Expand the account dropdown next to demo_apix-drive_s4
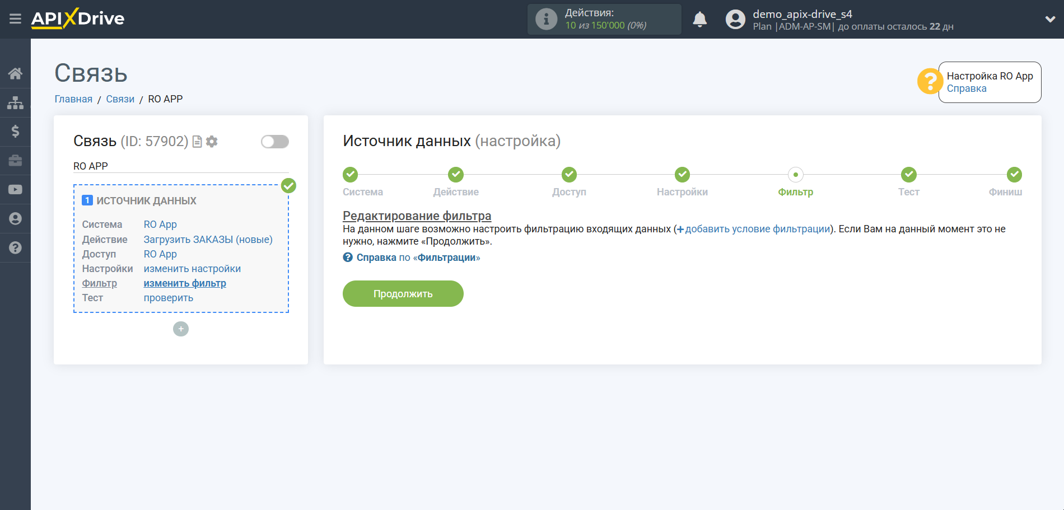This screenshot has width=1064, height=510. coord(1049,18)
